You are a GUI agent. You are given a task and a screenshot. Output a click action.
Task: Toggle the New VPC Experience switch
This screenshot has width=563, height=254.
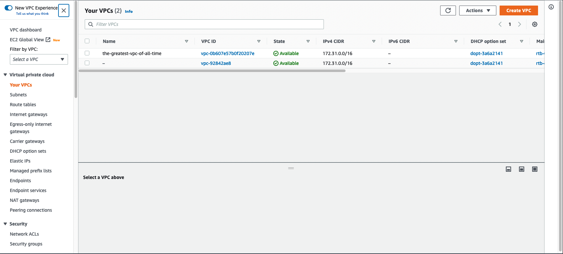[9, 8]
